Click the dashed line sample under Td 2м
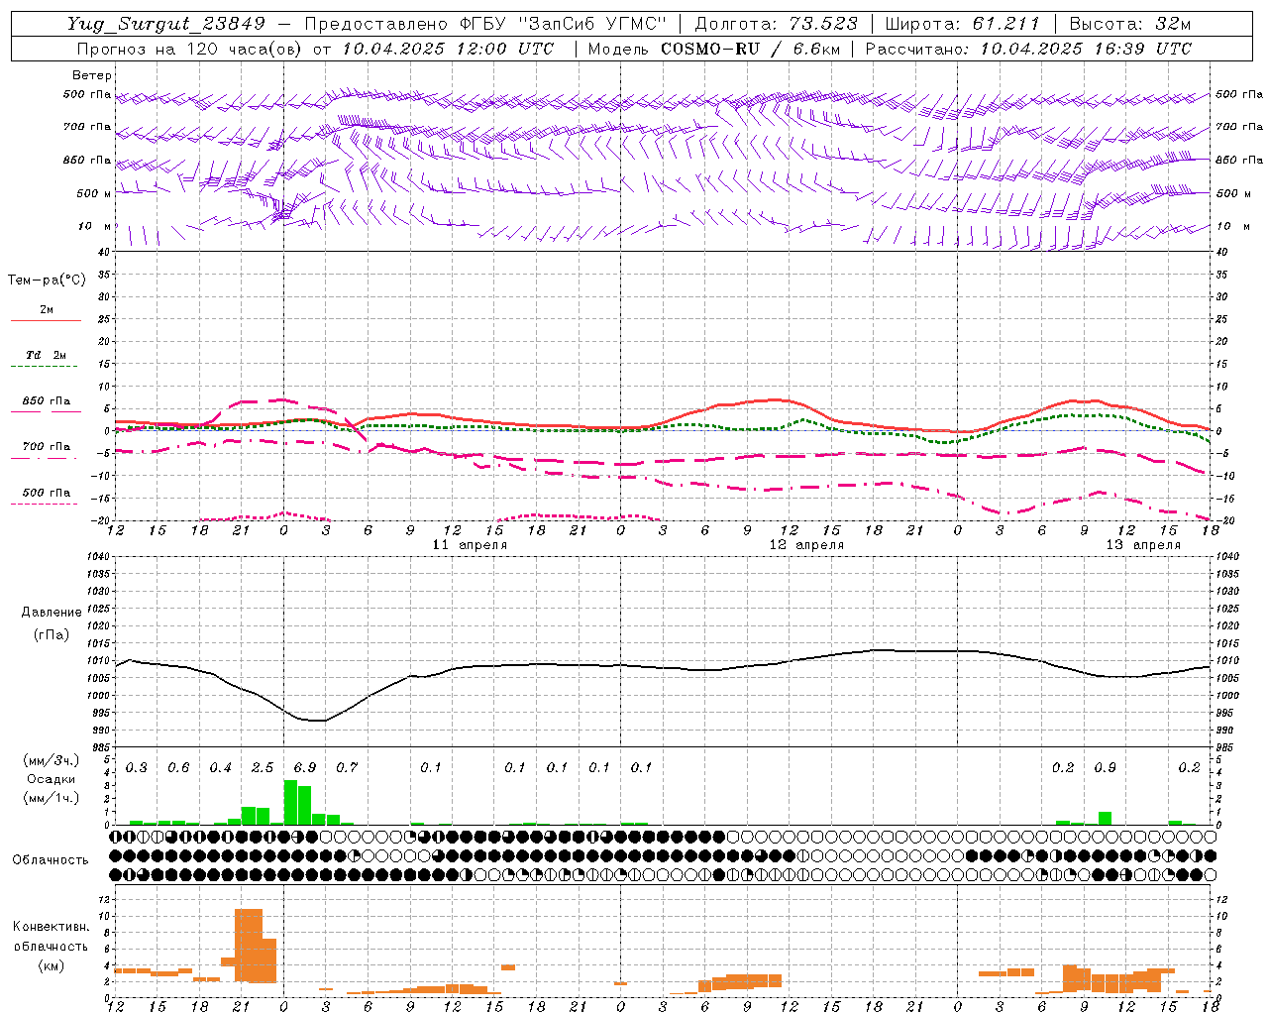The height and width of the screenshot is (1015, 1268). pos(44,367)
